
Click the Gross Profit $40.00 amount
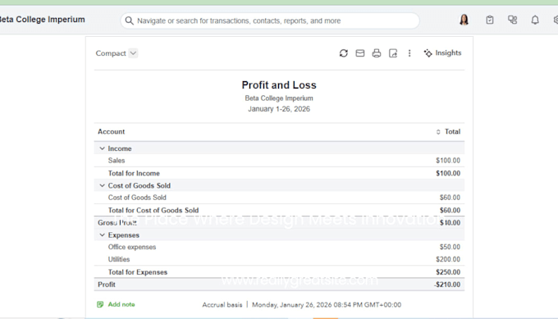tap(450, 222)
